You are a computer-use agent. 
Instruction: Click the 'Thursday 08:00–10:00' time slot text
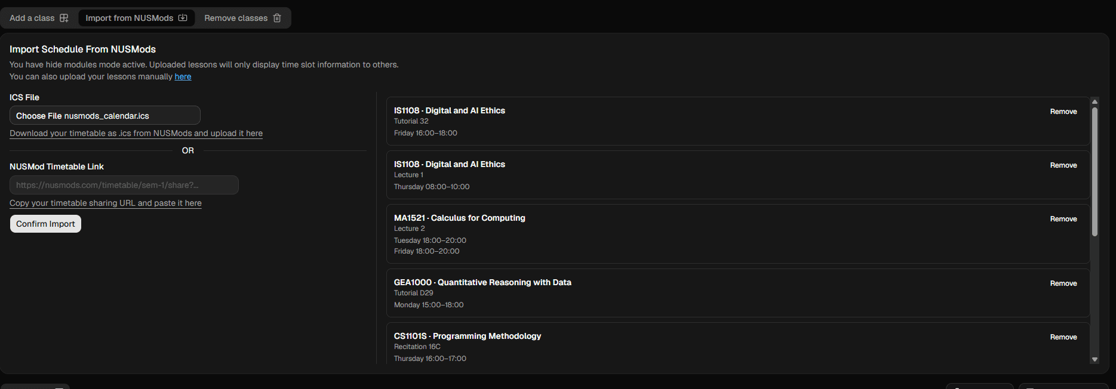432,187
